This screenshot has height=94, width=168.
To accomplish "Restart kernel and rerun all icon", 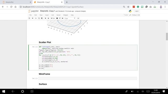I will (x=62, y=18).
